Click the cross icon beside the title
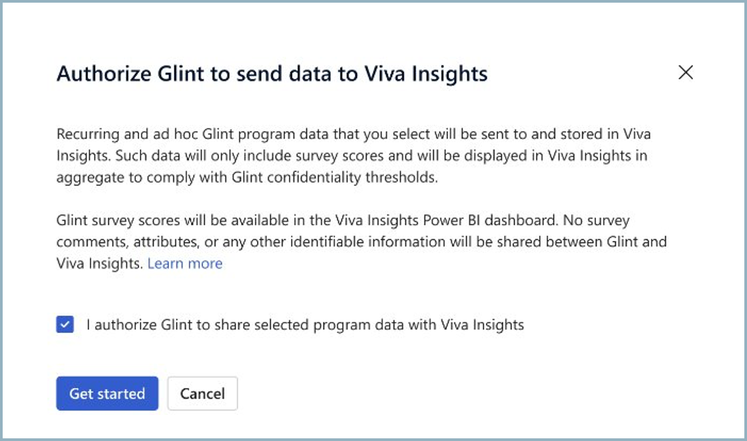 (x=686, y=73)
